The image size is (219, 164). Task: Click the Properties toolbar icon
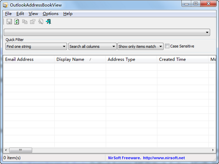(32, 22)
